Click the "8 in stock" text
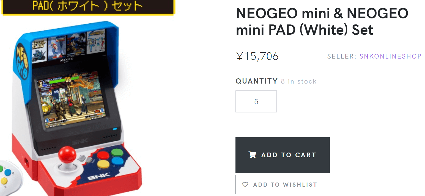425x196 pixels. click(x=299, y=81)
